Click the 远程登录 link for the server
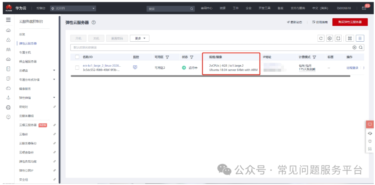 point(352,68)
